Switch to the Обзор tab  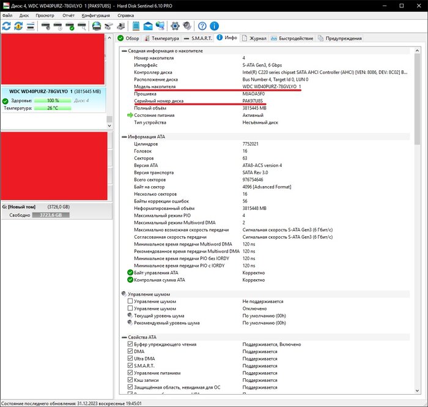(x=128, y=38)
